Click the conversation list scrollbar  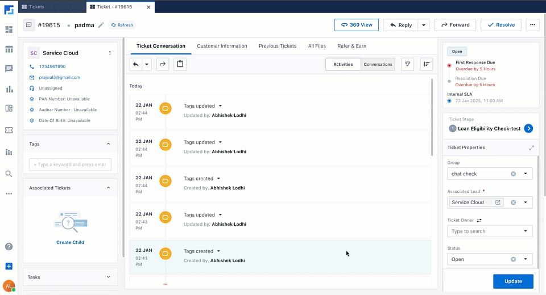(432, 117)
